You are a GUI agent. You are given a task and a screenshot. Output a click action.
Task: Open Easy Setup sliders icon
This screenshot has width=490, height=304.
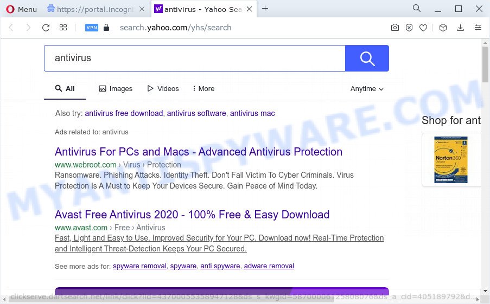click(x=478, y=28)
